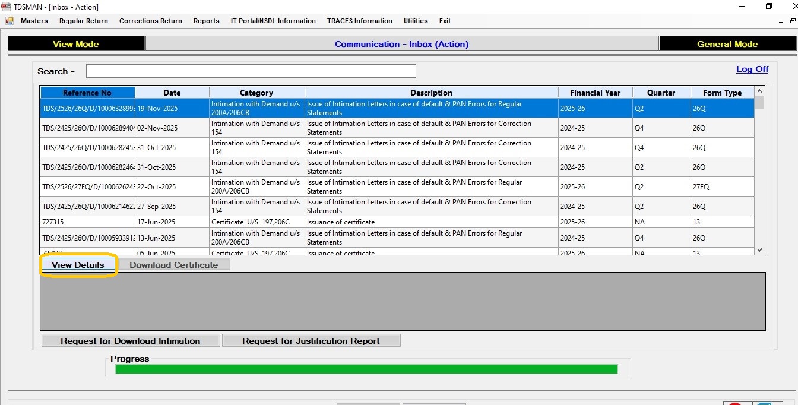
Task: Restore the inner Inbox child window
Action: coord(793,21)
